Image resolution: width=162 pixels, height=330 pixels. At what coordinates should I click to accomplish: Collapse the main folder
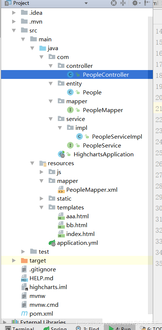23,39
